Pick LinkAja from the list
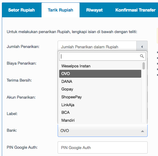 (100, 105)
